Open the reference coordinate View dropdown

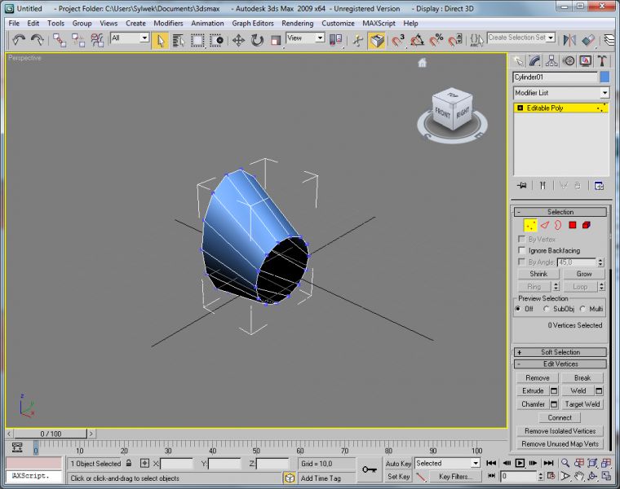pyautogui.click(x=306, y=38)
